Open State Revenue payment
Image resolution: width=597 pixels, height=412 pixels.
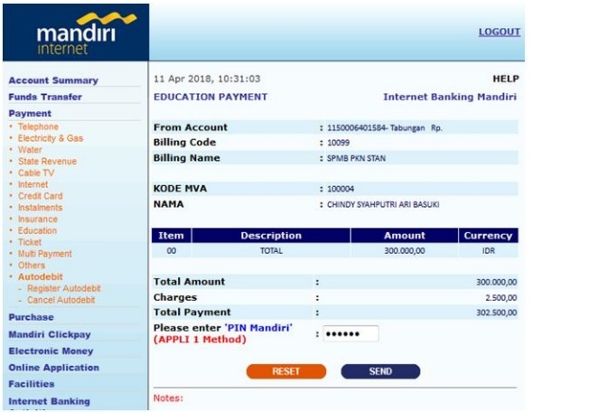47,162
